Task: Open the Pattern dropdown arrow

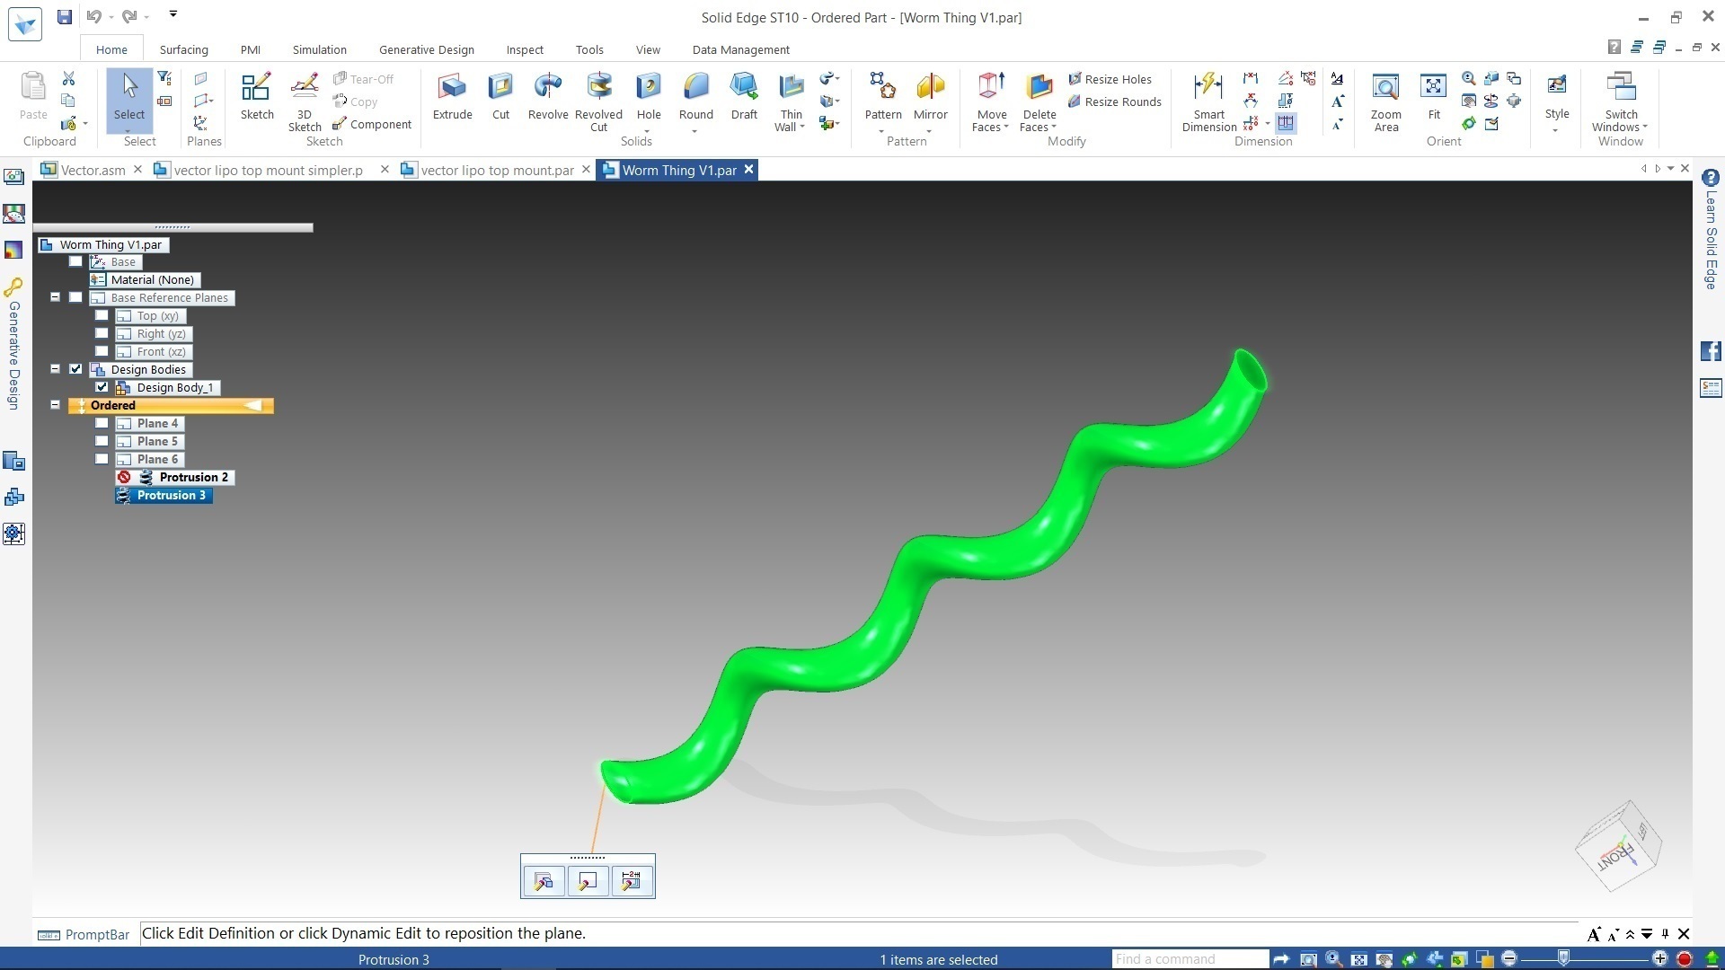Action: pyautogui.click(x=882, y=131)
